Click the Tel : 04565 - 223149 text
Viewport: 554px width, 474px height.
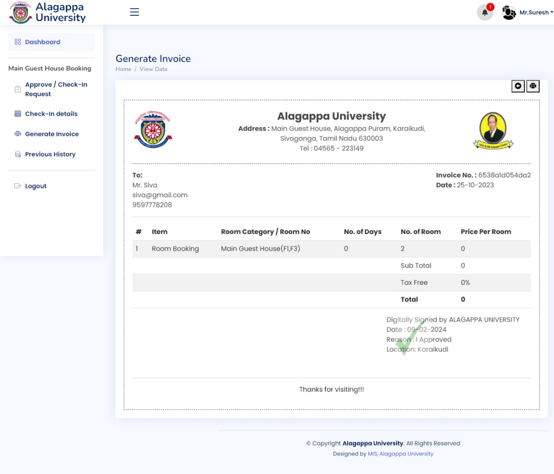[332, 149]
